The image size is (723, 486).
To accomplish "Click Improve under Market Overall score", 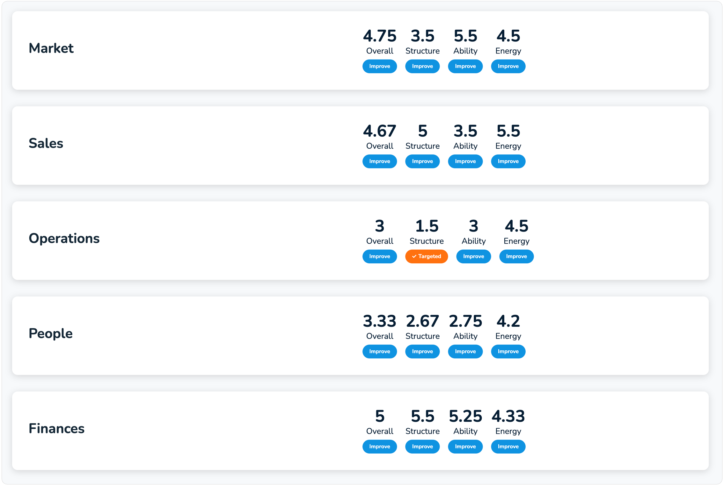I will tap(379, 66).
